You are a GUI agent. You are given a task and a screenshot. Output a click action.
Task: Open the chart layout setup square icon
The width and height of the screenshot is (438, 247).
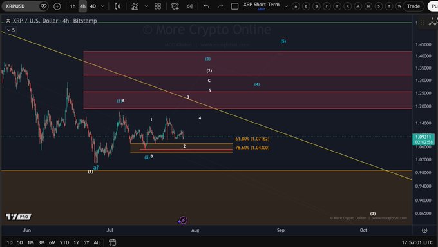234,6
